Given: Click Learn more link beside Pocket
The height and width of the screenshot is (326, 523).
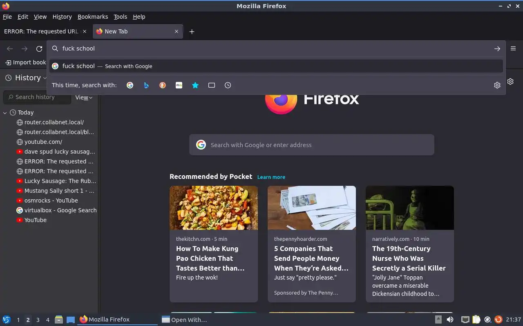Looking at the screenshot, I should [271, 177].
